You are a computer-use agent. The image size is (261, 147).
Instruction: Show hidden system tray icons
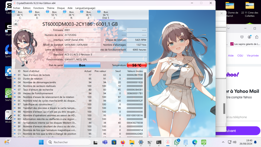coord(223,142)
